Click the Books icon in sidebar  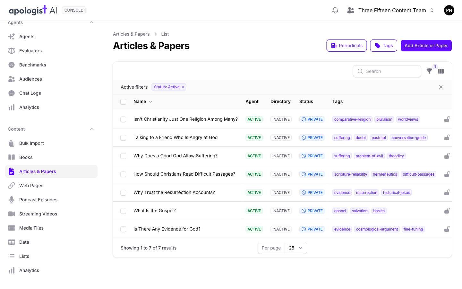point(12,157)
